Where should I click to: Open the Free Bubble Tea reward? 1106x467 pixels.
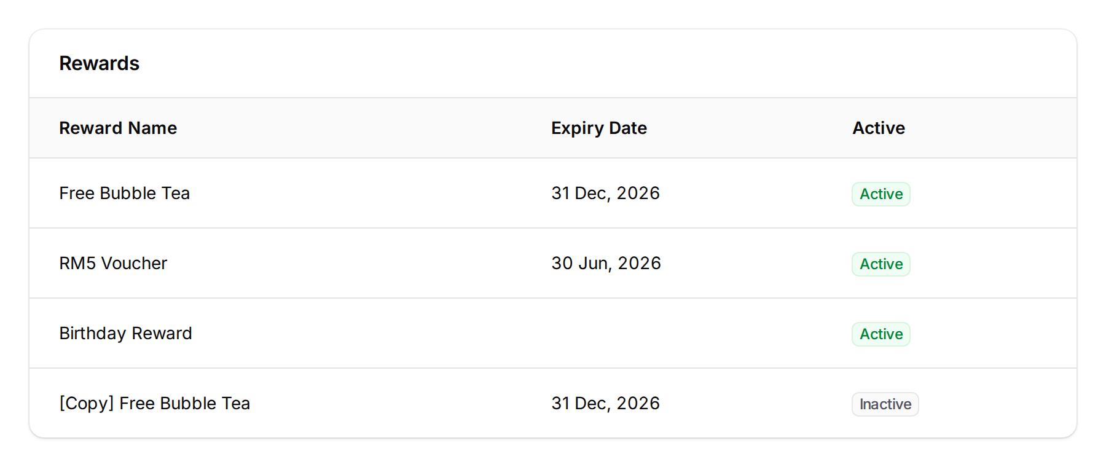124,193
